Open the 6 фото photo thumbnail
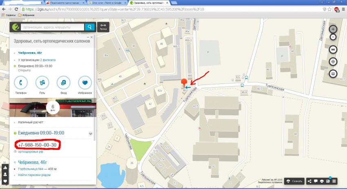Screen dimensions: 347x189 [53, 108]
